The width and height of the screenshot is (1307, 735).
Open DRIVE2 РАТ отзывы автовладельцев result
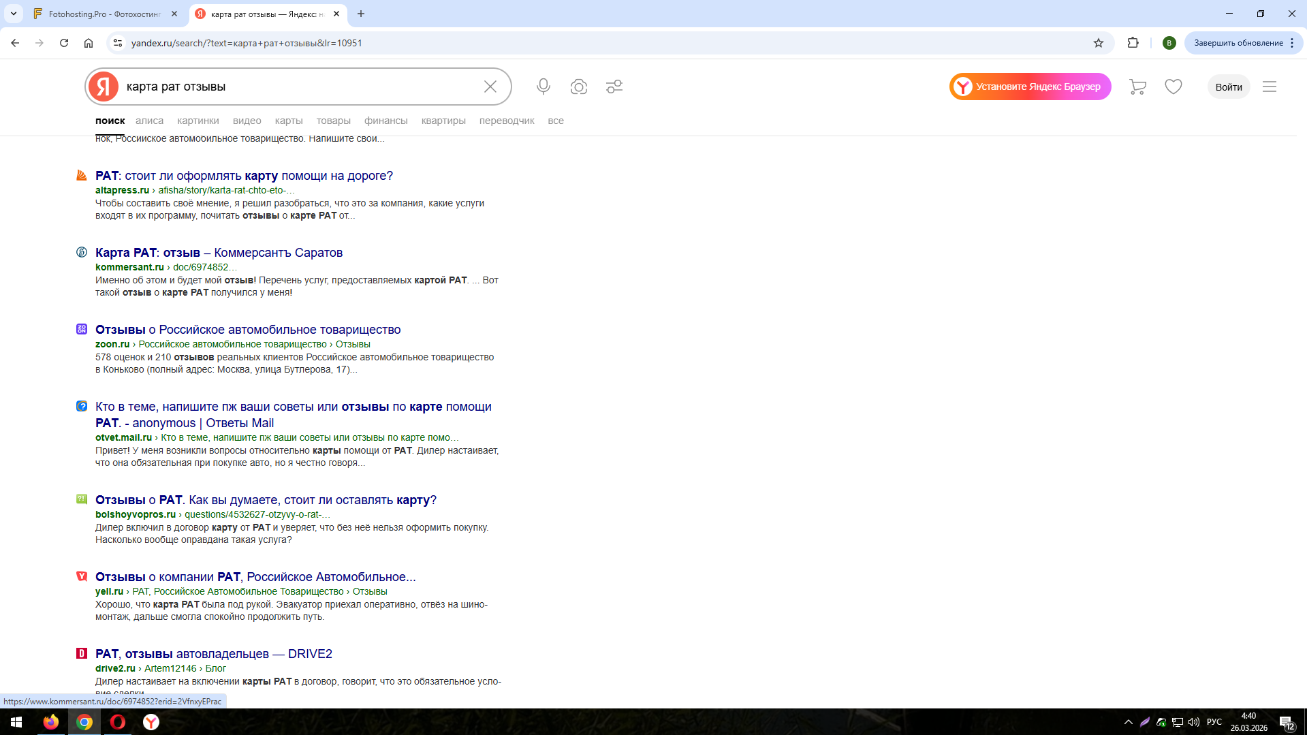[214, 654]
